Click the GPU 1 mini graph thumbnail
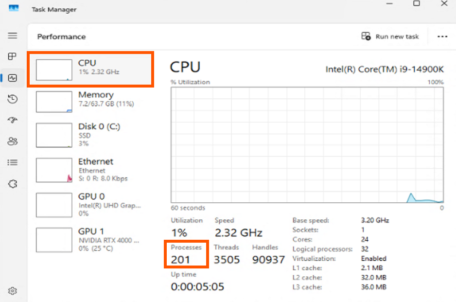 point(54,240)
